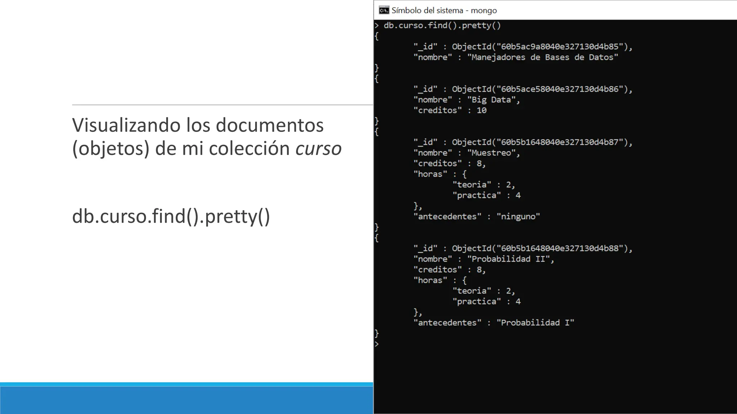The width and height of the screenshot is (737, 414).
Task: Click the empty prompt at terminal bottom
Action: pos(377,344)
